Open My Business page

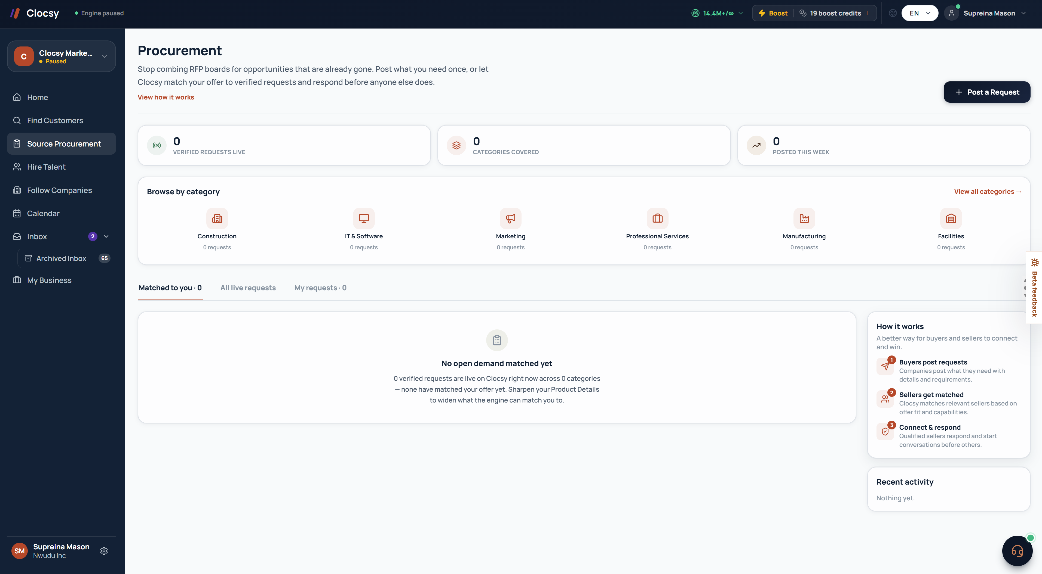pos(62,280)
